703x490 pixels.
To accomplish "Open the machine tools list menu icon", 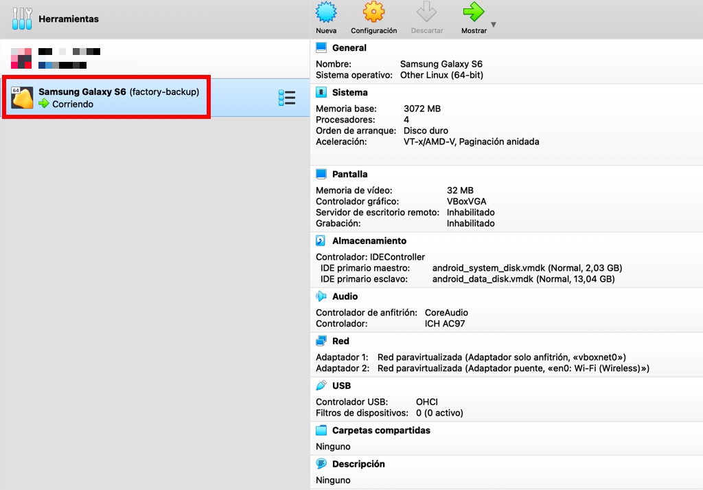I will coord(287,98).
